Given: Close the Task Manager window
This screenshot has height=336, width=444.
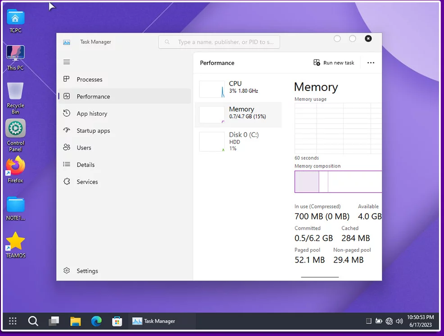Looking at the screenshot, I should (368, 39).
